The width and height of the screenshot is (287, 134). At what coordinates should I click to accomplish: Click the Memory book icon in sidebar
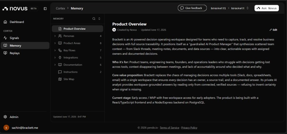5,45
